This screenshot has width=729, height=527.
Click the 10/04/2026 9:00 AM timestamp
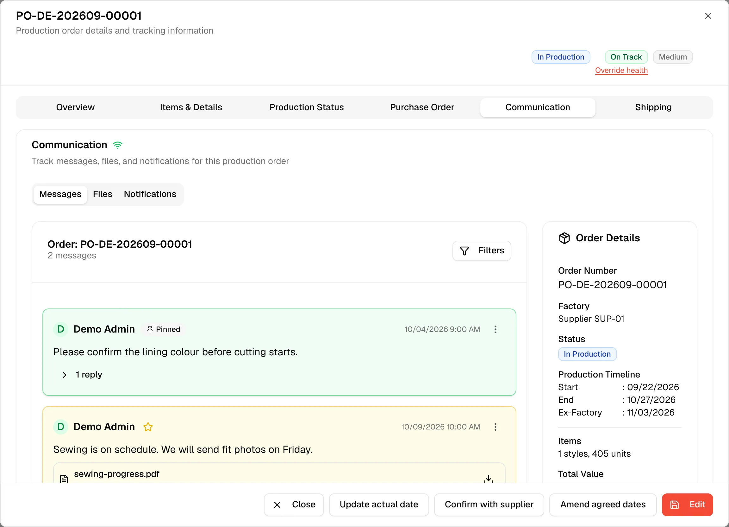coord(442,329)
